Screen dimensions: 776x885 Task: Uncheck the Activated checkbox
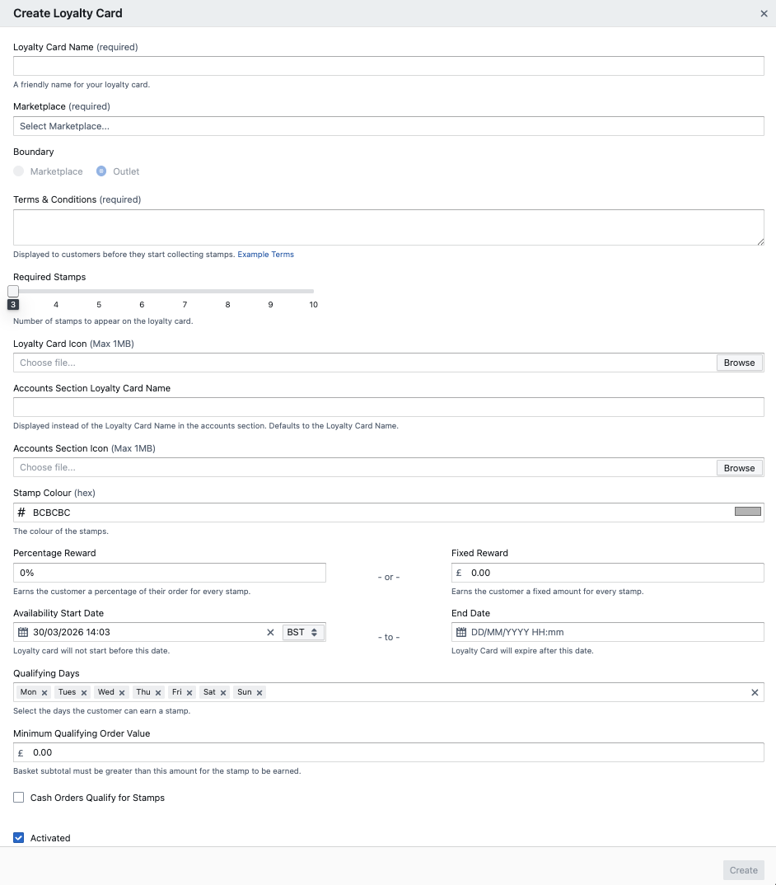click(x=19, y=838)
